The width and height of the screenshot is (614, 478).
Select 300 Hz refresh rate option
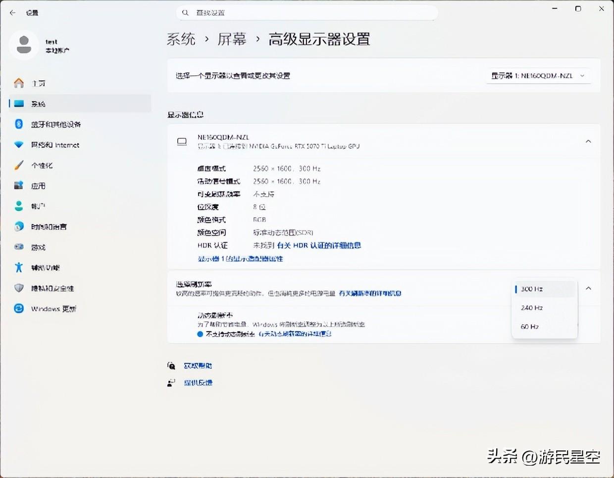(532, 289)
